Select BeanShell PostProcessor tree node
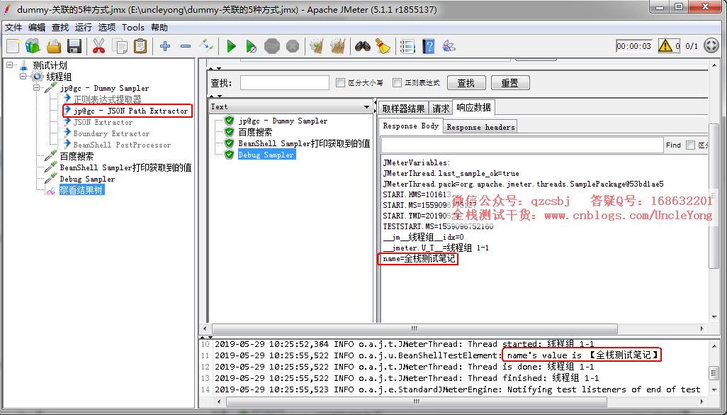The width and height of the screenshot is (727, 415). coord(122,145)
